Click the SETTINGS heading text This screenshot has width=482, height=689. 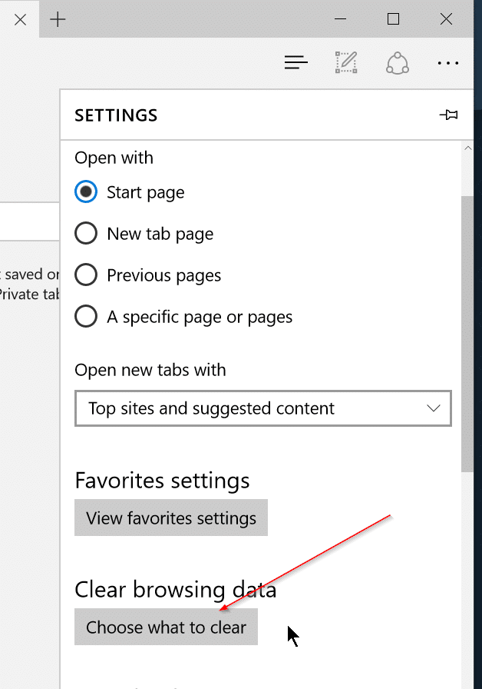116,115
